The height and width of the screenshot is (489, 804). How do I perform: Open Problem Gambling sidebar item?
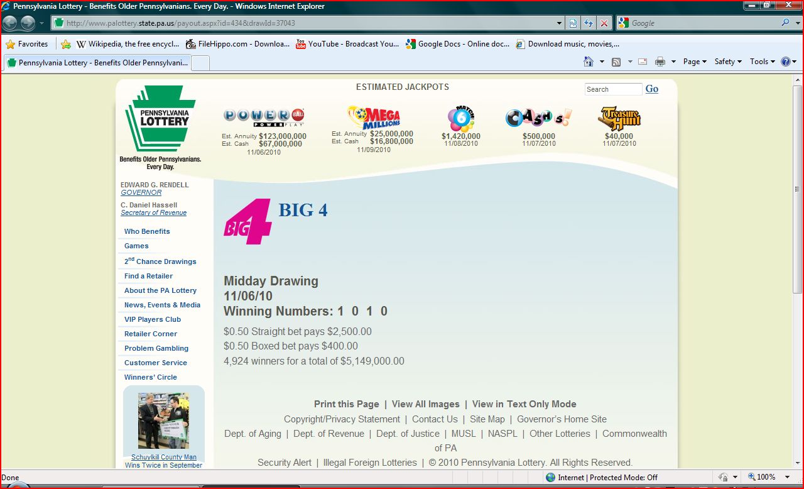tap(156, 348)
